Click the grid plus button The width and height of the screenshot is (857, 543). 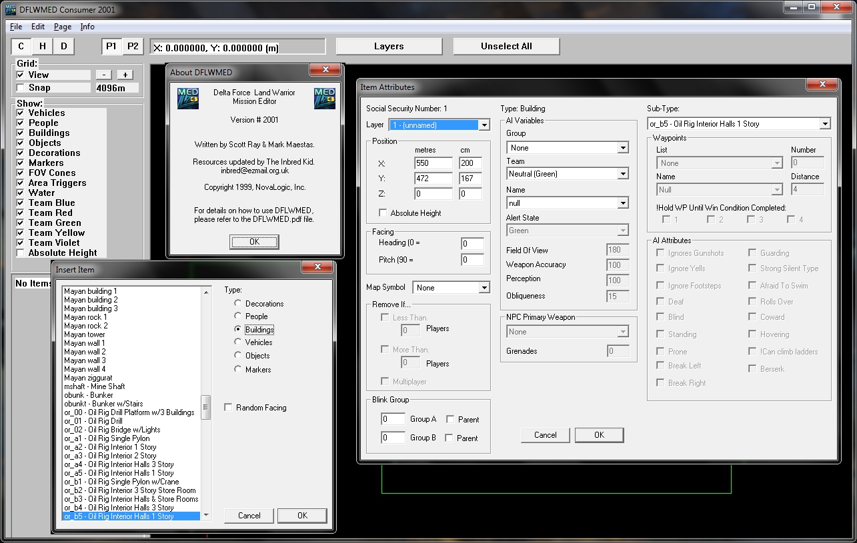coord(125,75)
